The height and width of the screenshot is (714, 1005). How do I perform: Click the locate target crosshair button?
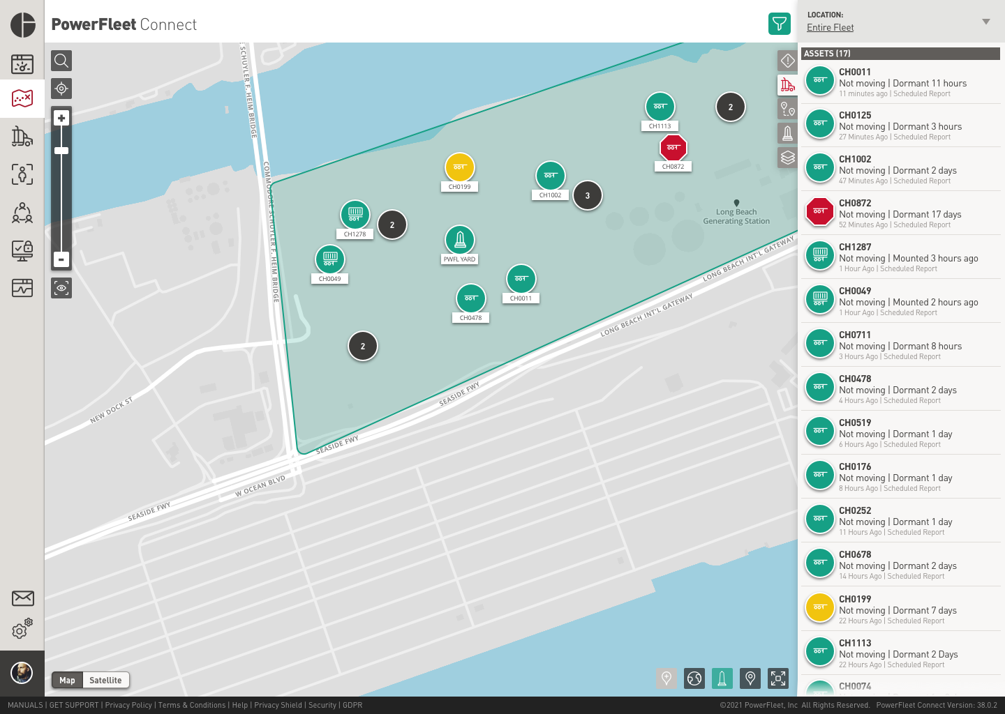click(61, 89)
